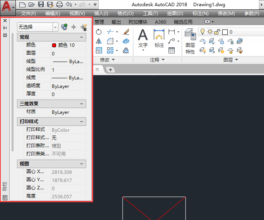Screen dimensions: 264x220
Task: Click the 标注 dimension button
Action: (x=159, y=38)
